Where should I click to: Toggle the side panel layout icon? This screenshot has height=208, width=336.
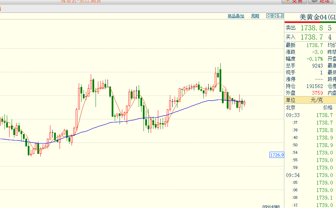pos(281,16)
